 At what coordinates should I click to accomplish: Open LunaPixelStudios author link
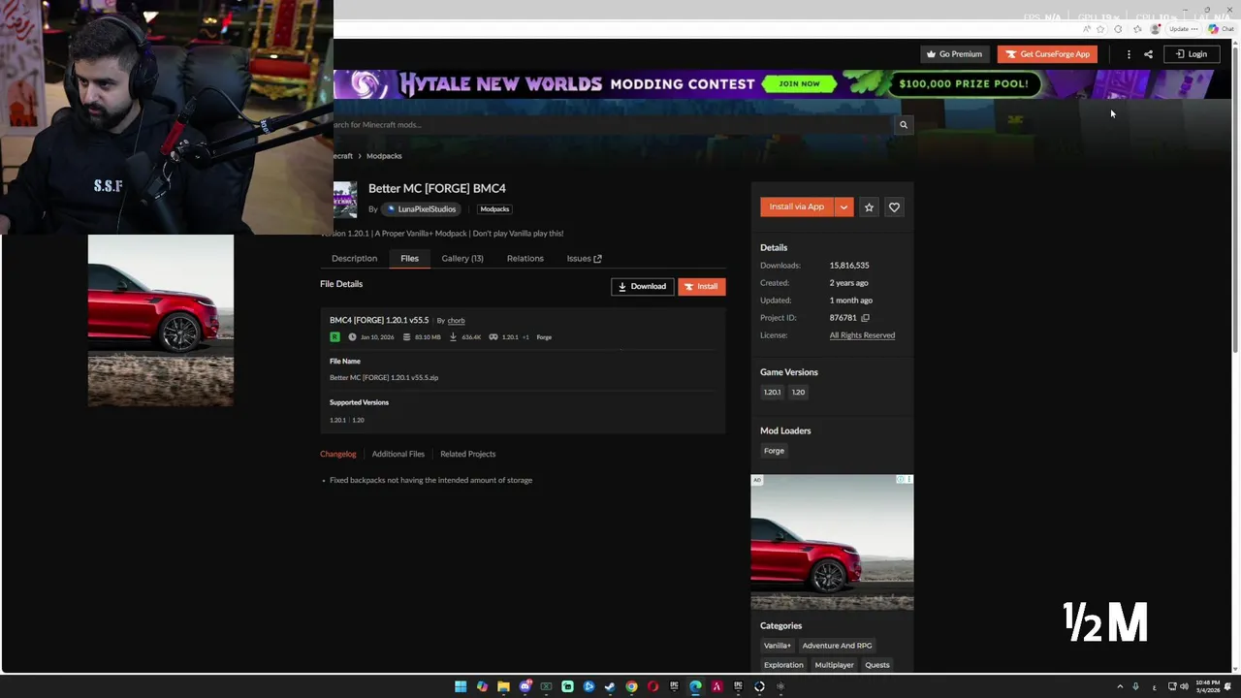coord(421,209)
